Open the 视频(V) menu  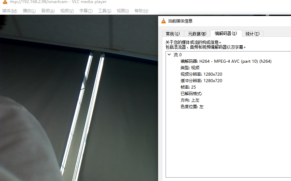[67, 11]
